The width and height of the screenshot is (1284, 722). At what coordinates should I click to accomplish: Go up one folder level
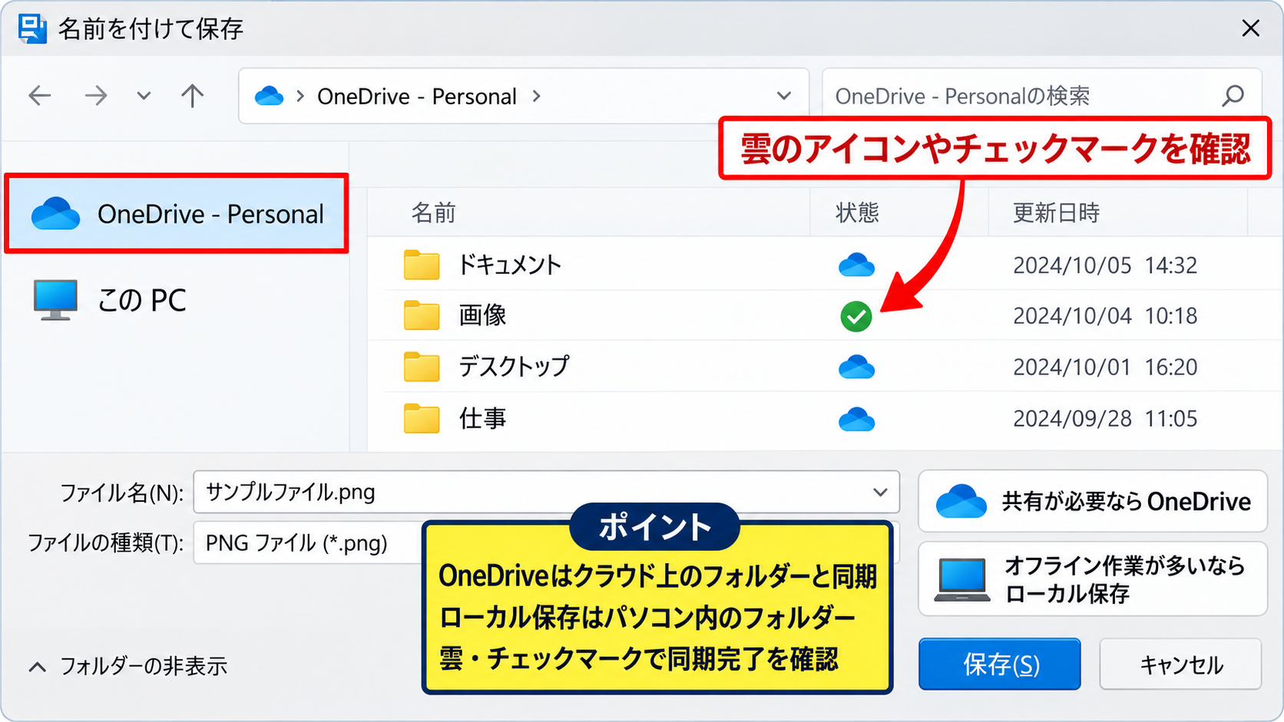tap(192, 96)
